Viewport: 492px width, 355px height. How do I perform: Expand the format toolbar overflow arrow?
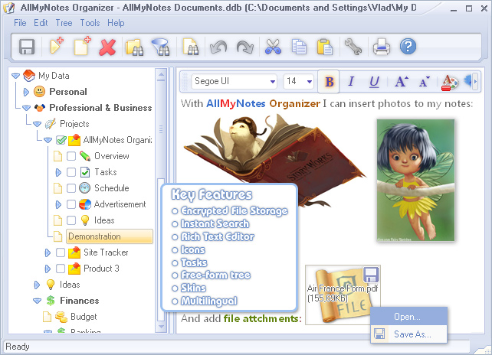click(475, 82)
